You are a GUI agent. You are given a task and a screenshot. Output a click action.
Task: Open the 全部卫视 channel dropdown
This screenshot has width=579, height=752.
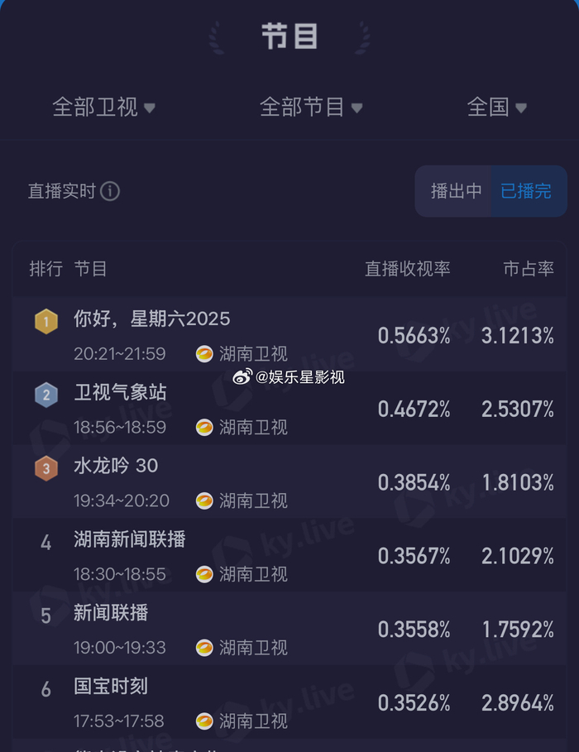104,107
